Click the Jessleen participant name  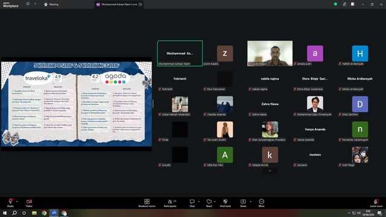click(315, 155)
